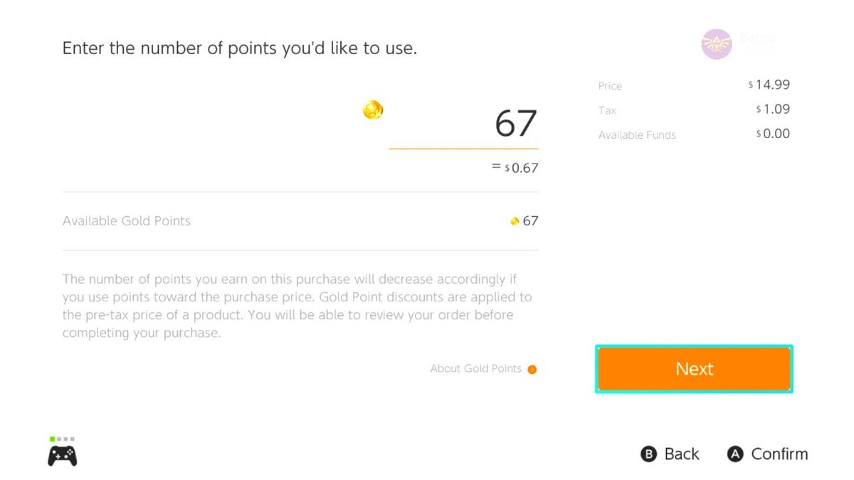Screen dimensions: 854x480
Task: Click the gold coin icon beside points input
Action: coord(373,110)
